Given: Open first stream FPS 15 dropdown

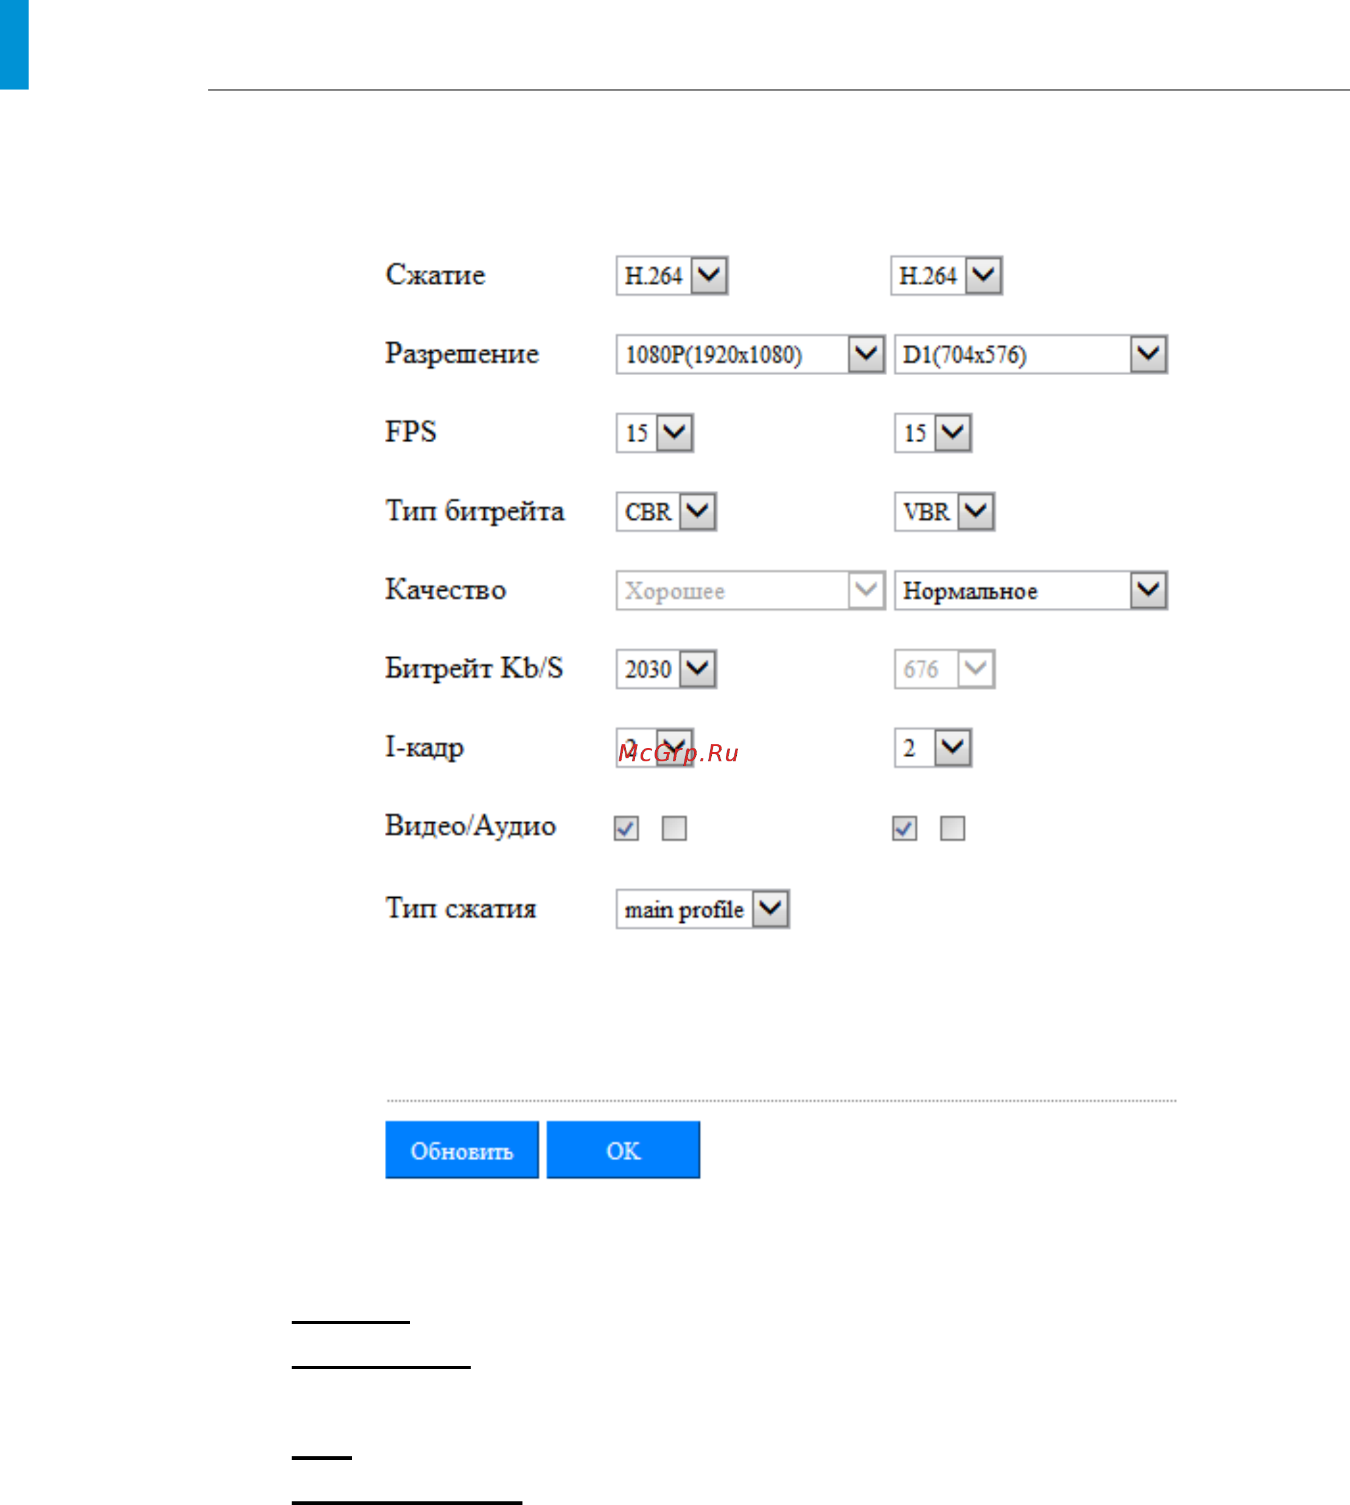Looking at the screenshot, I should click(x=655, y=433).
